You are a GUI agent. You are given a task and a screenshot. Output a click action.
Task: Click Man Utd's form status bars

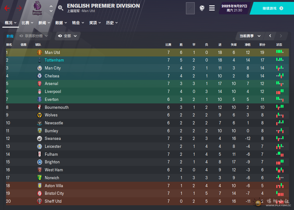pyautogui.click(x=280, y=52)
